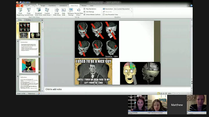Switch to the Transitions tab

pos(52,6)
